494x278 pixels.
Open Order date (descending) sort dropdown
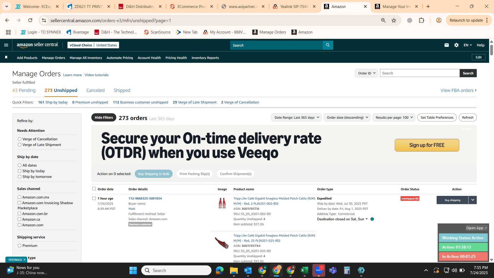coord(347,117)
